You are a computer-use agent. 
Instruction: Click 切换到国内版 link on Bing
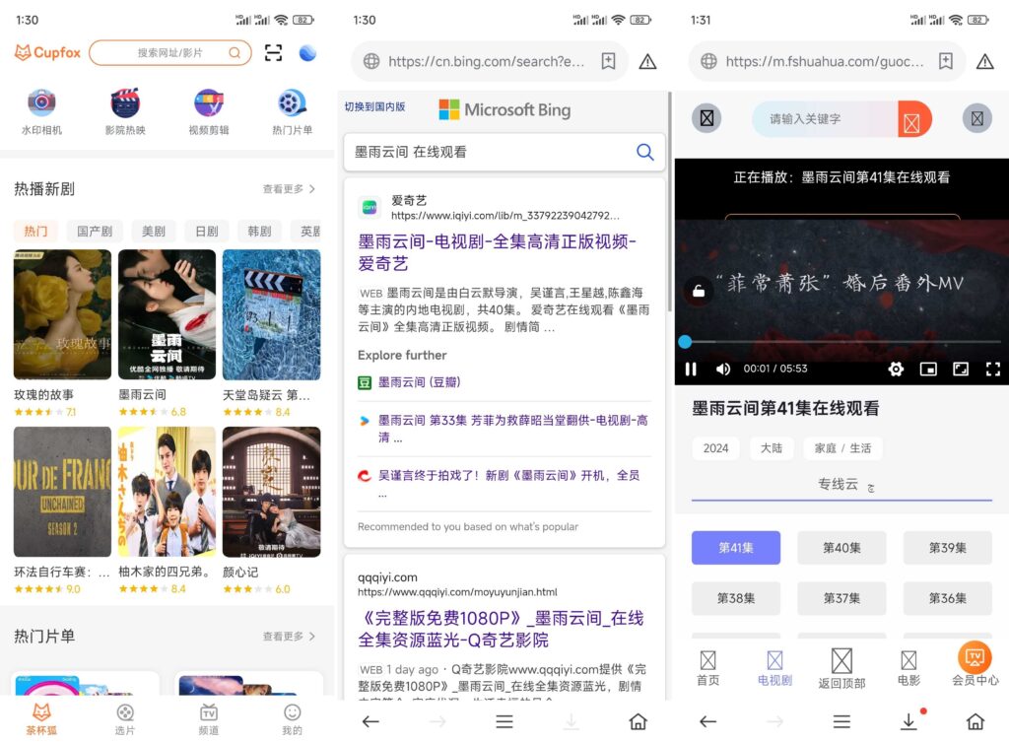[x=374, y=106]
